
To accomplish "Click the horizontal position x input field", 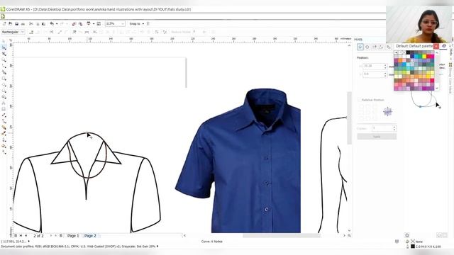I will click(375, 66).
